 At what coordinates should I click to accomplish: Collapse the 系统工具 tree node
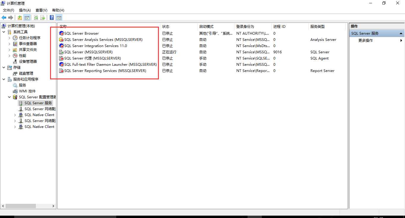click(4, 32)
